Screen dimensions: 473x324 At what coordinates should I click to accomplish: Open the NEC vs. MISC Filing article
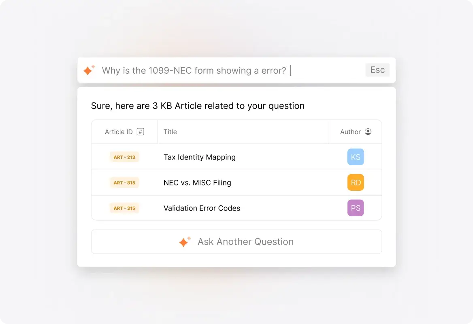pyautogui.click(x=197, y=183)
